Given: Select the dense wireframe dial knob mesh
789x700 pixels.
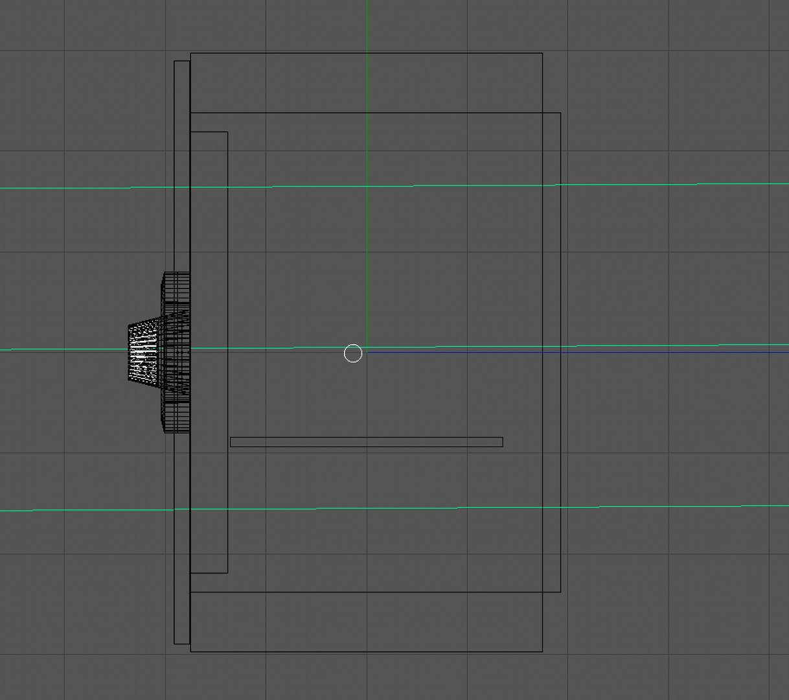Looking at the screenshot, I should pyautogui.click(x=159, y=353).
